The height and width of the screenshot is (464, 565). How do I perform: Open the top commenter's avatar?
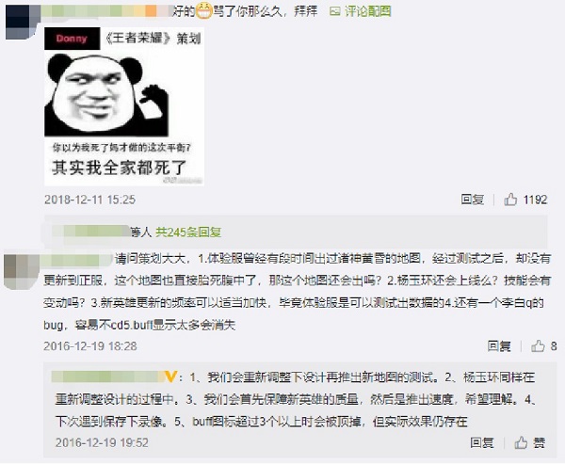click(x=23, y=22)
